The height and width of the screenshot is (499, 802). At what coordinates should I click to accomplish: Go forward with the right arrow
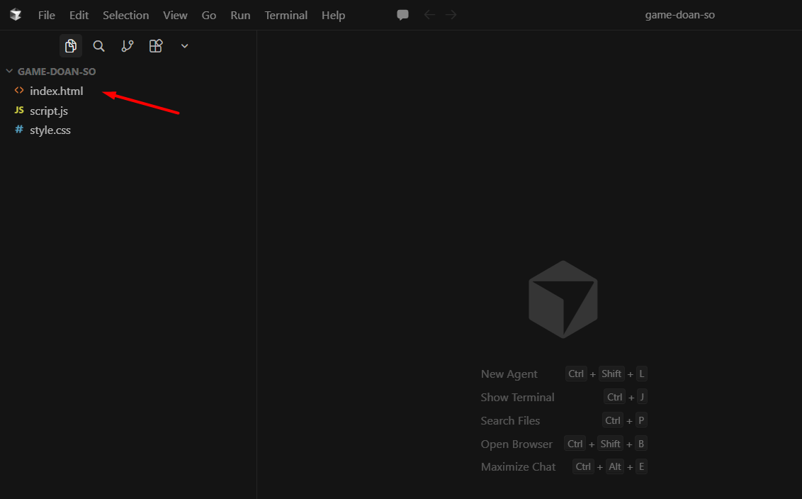[x=451, y=15]
